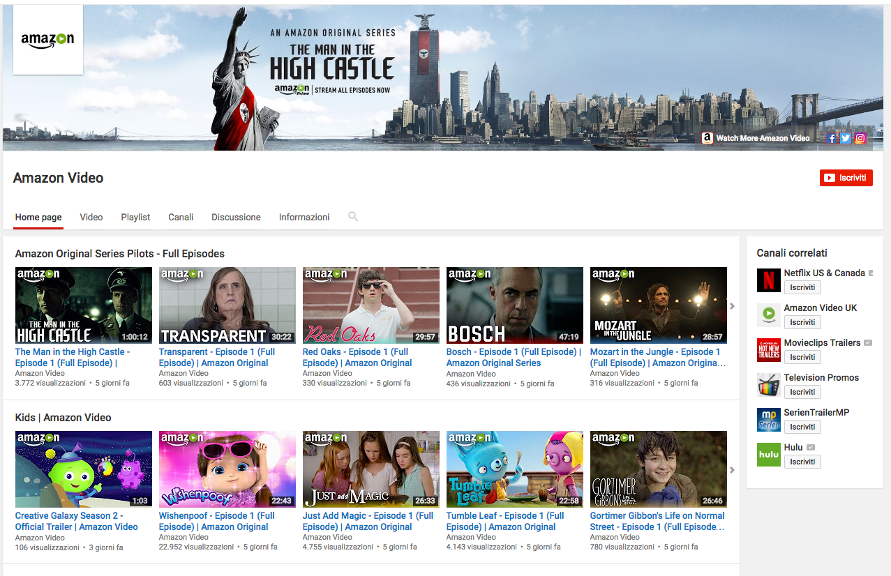The image size is (891, 576).
Task: Play the Tumble Leaf video thumbnail
Action: point(514,469)
